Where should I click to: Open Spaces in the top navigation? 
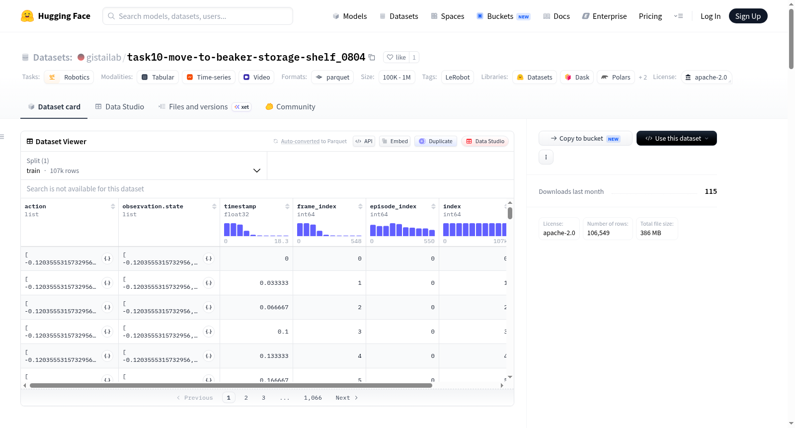point(448,16)
